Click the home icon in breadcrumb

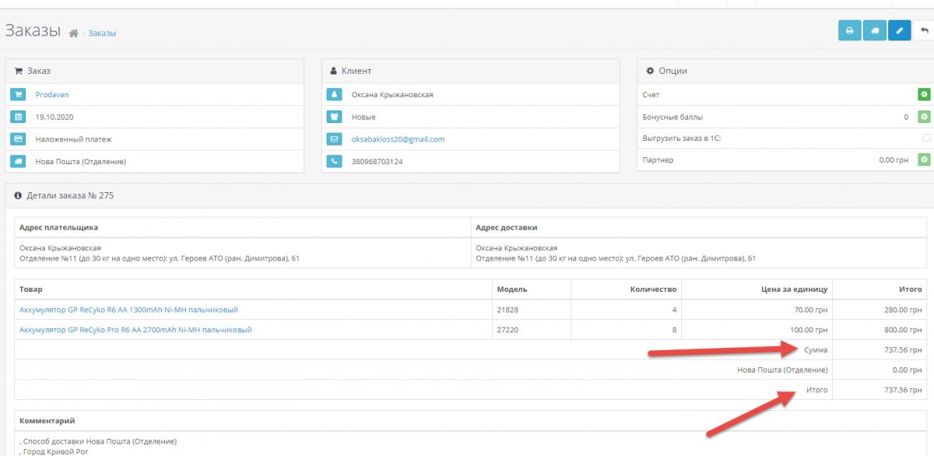[x=74, y=33]
